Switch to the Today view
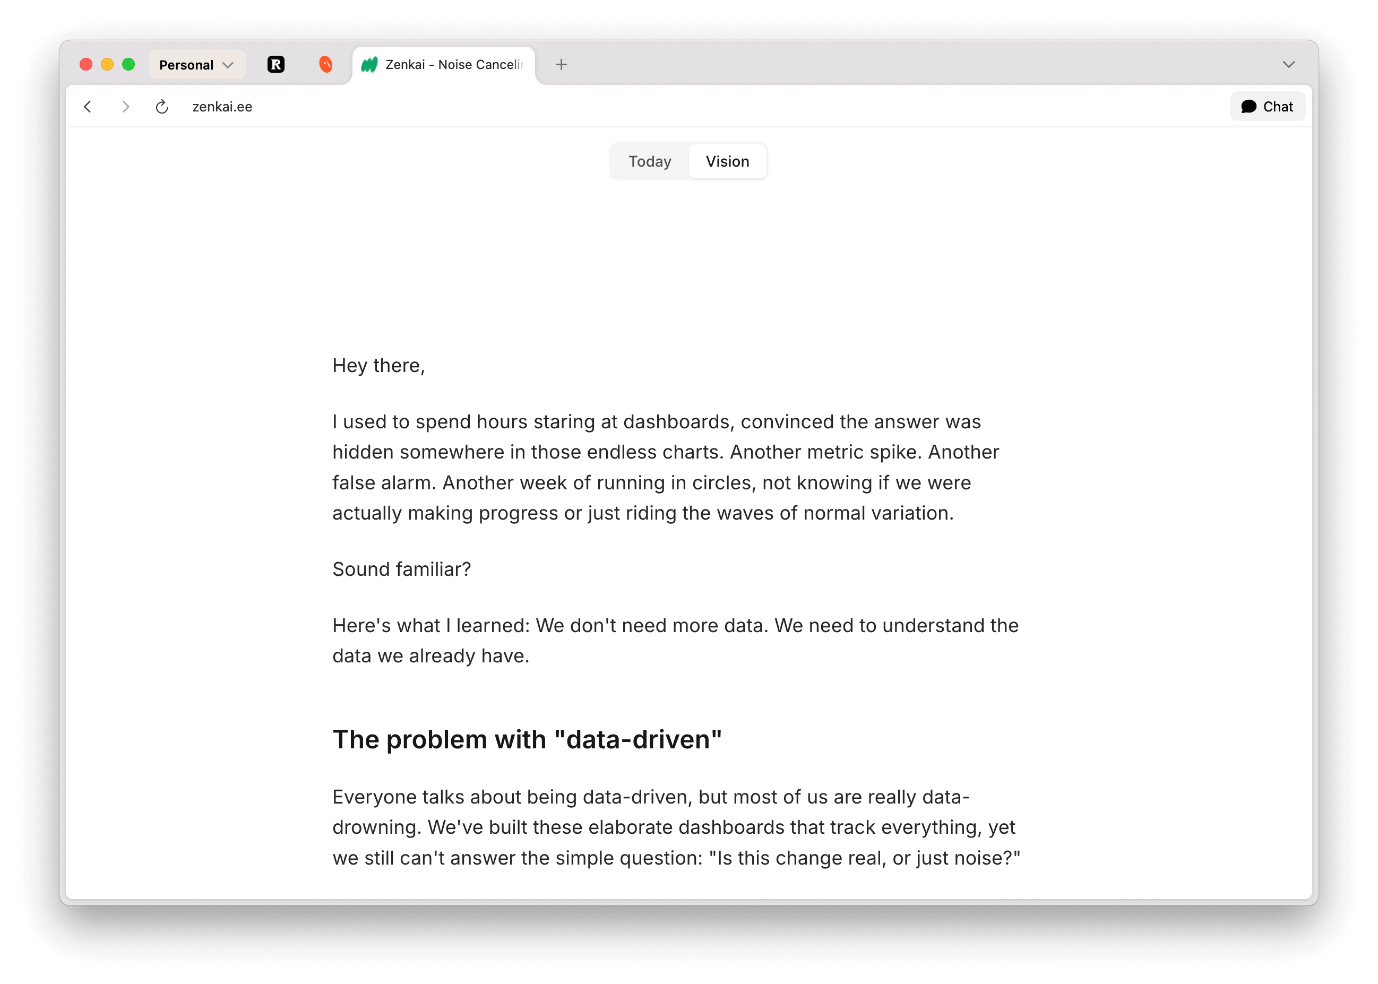1378x984 pixels. click(650, 161)
